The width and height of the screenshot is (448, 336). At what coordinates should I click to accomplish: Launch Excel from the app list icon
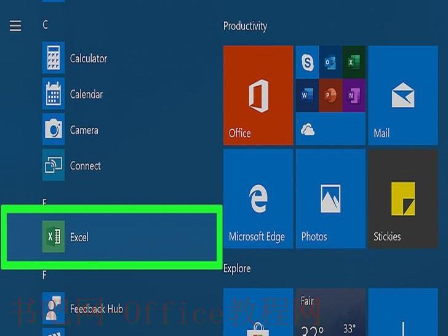[x=54, y=236]
